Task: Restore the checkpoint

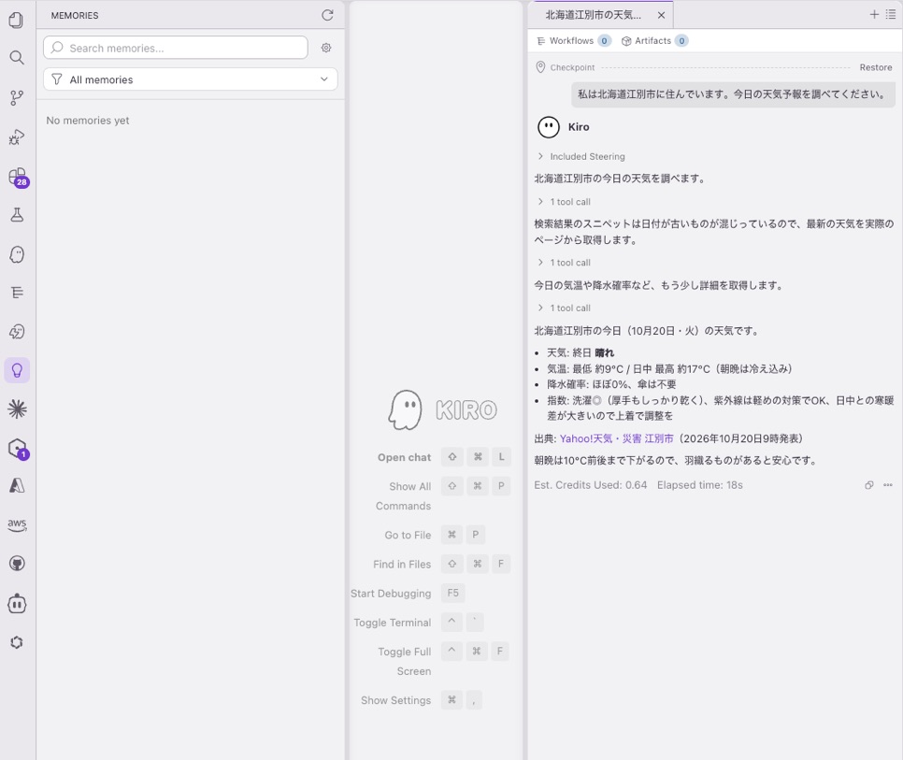Action: (x=875, y=67)
